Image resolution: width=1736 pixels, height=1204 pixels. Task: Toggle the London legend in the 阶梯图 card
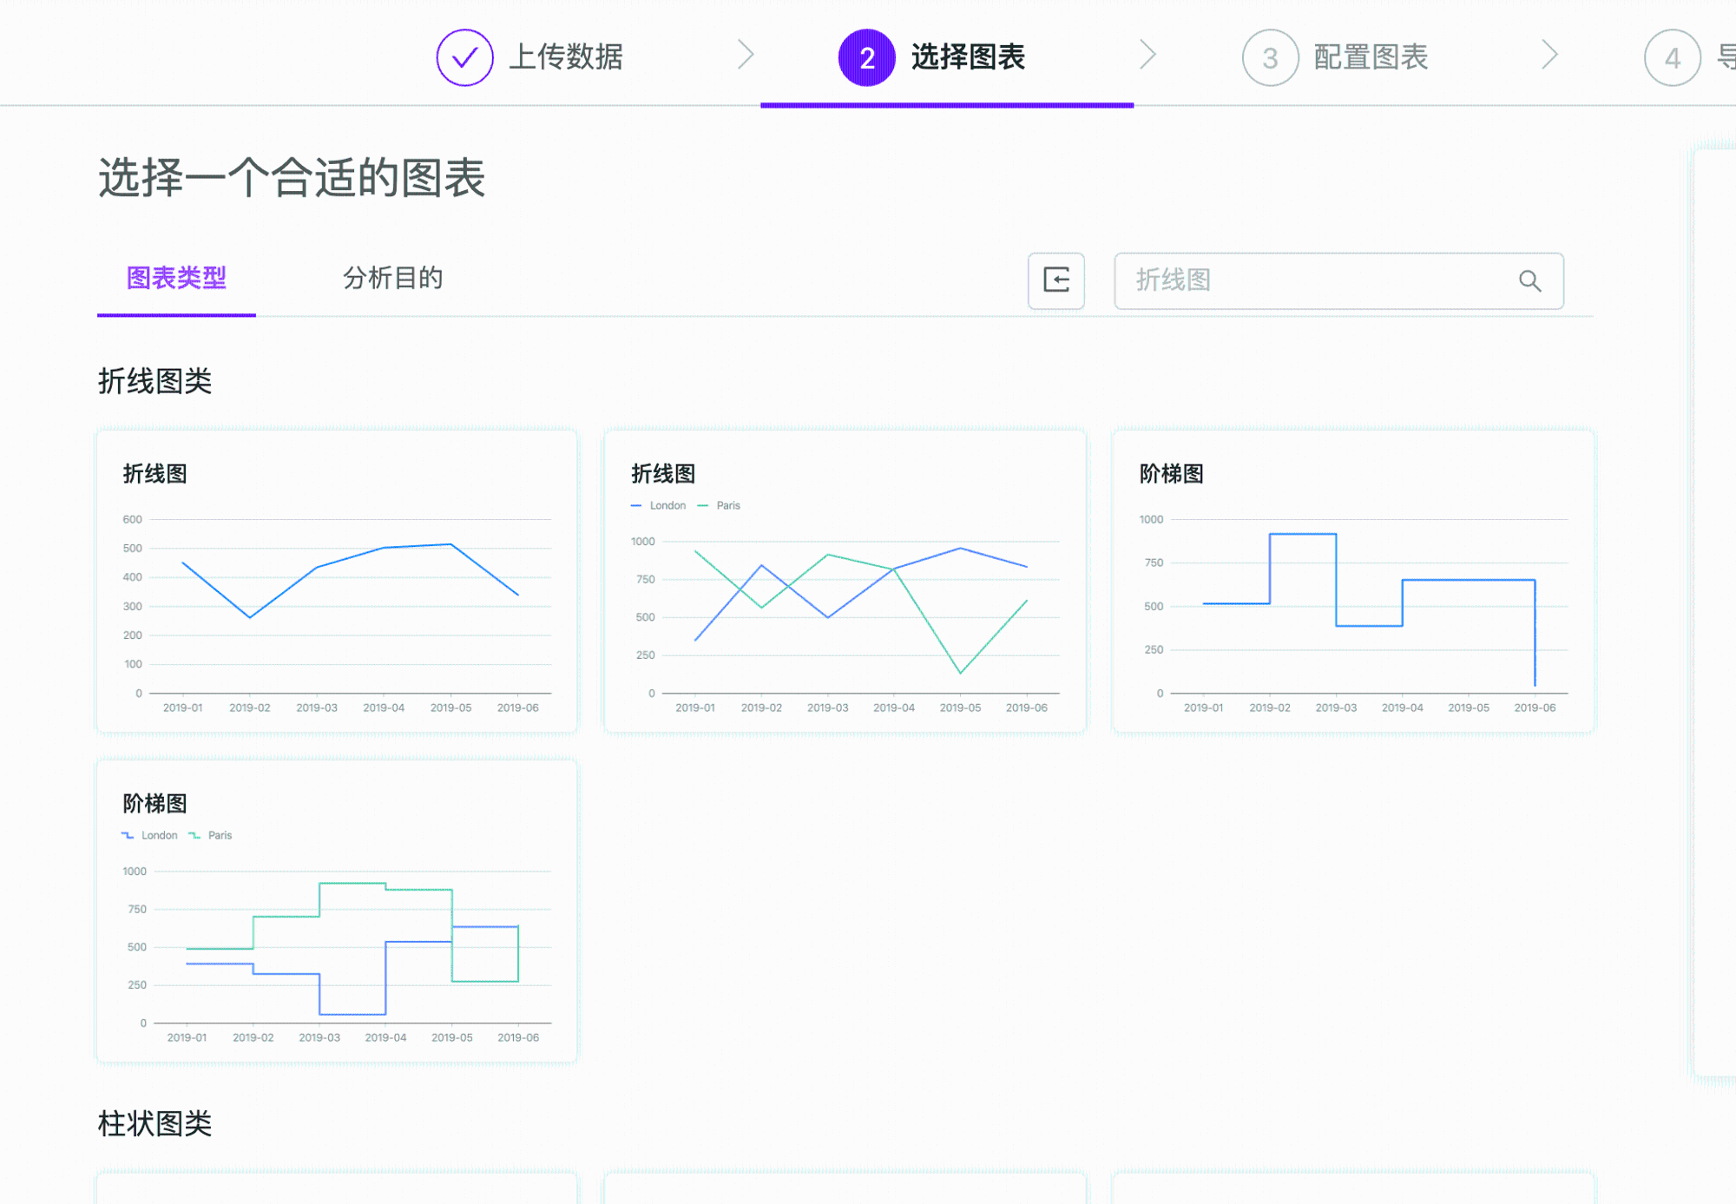click(x=150, y=835)
